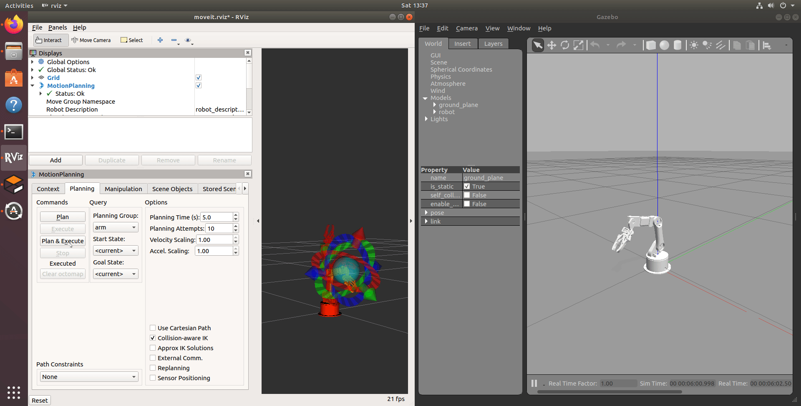Viewport: 801px width, 406px height.
Task: Expand the link property row
Action: pyautogui.click(x=426, y=221)
